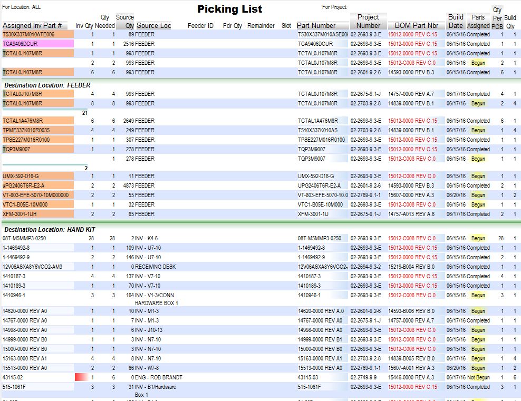521x401 pixels.
Task: Click source quantity "4873"
Action: point(129,185)
